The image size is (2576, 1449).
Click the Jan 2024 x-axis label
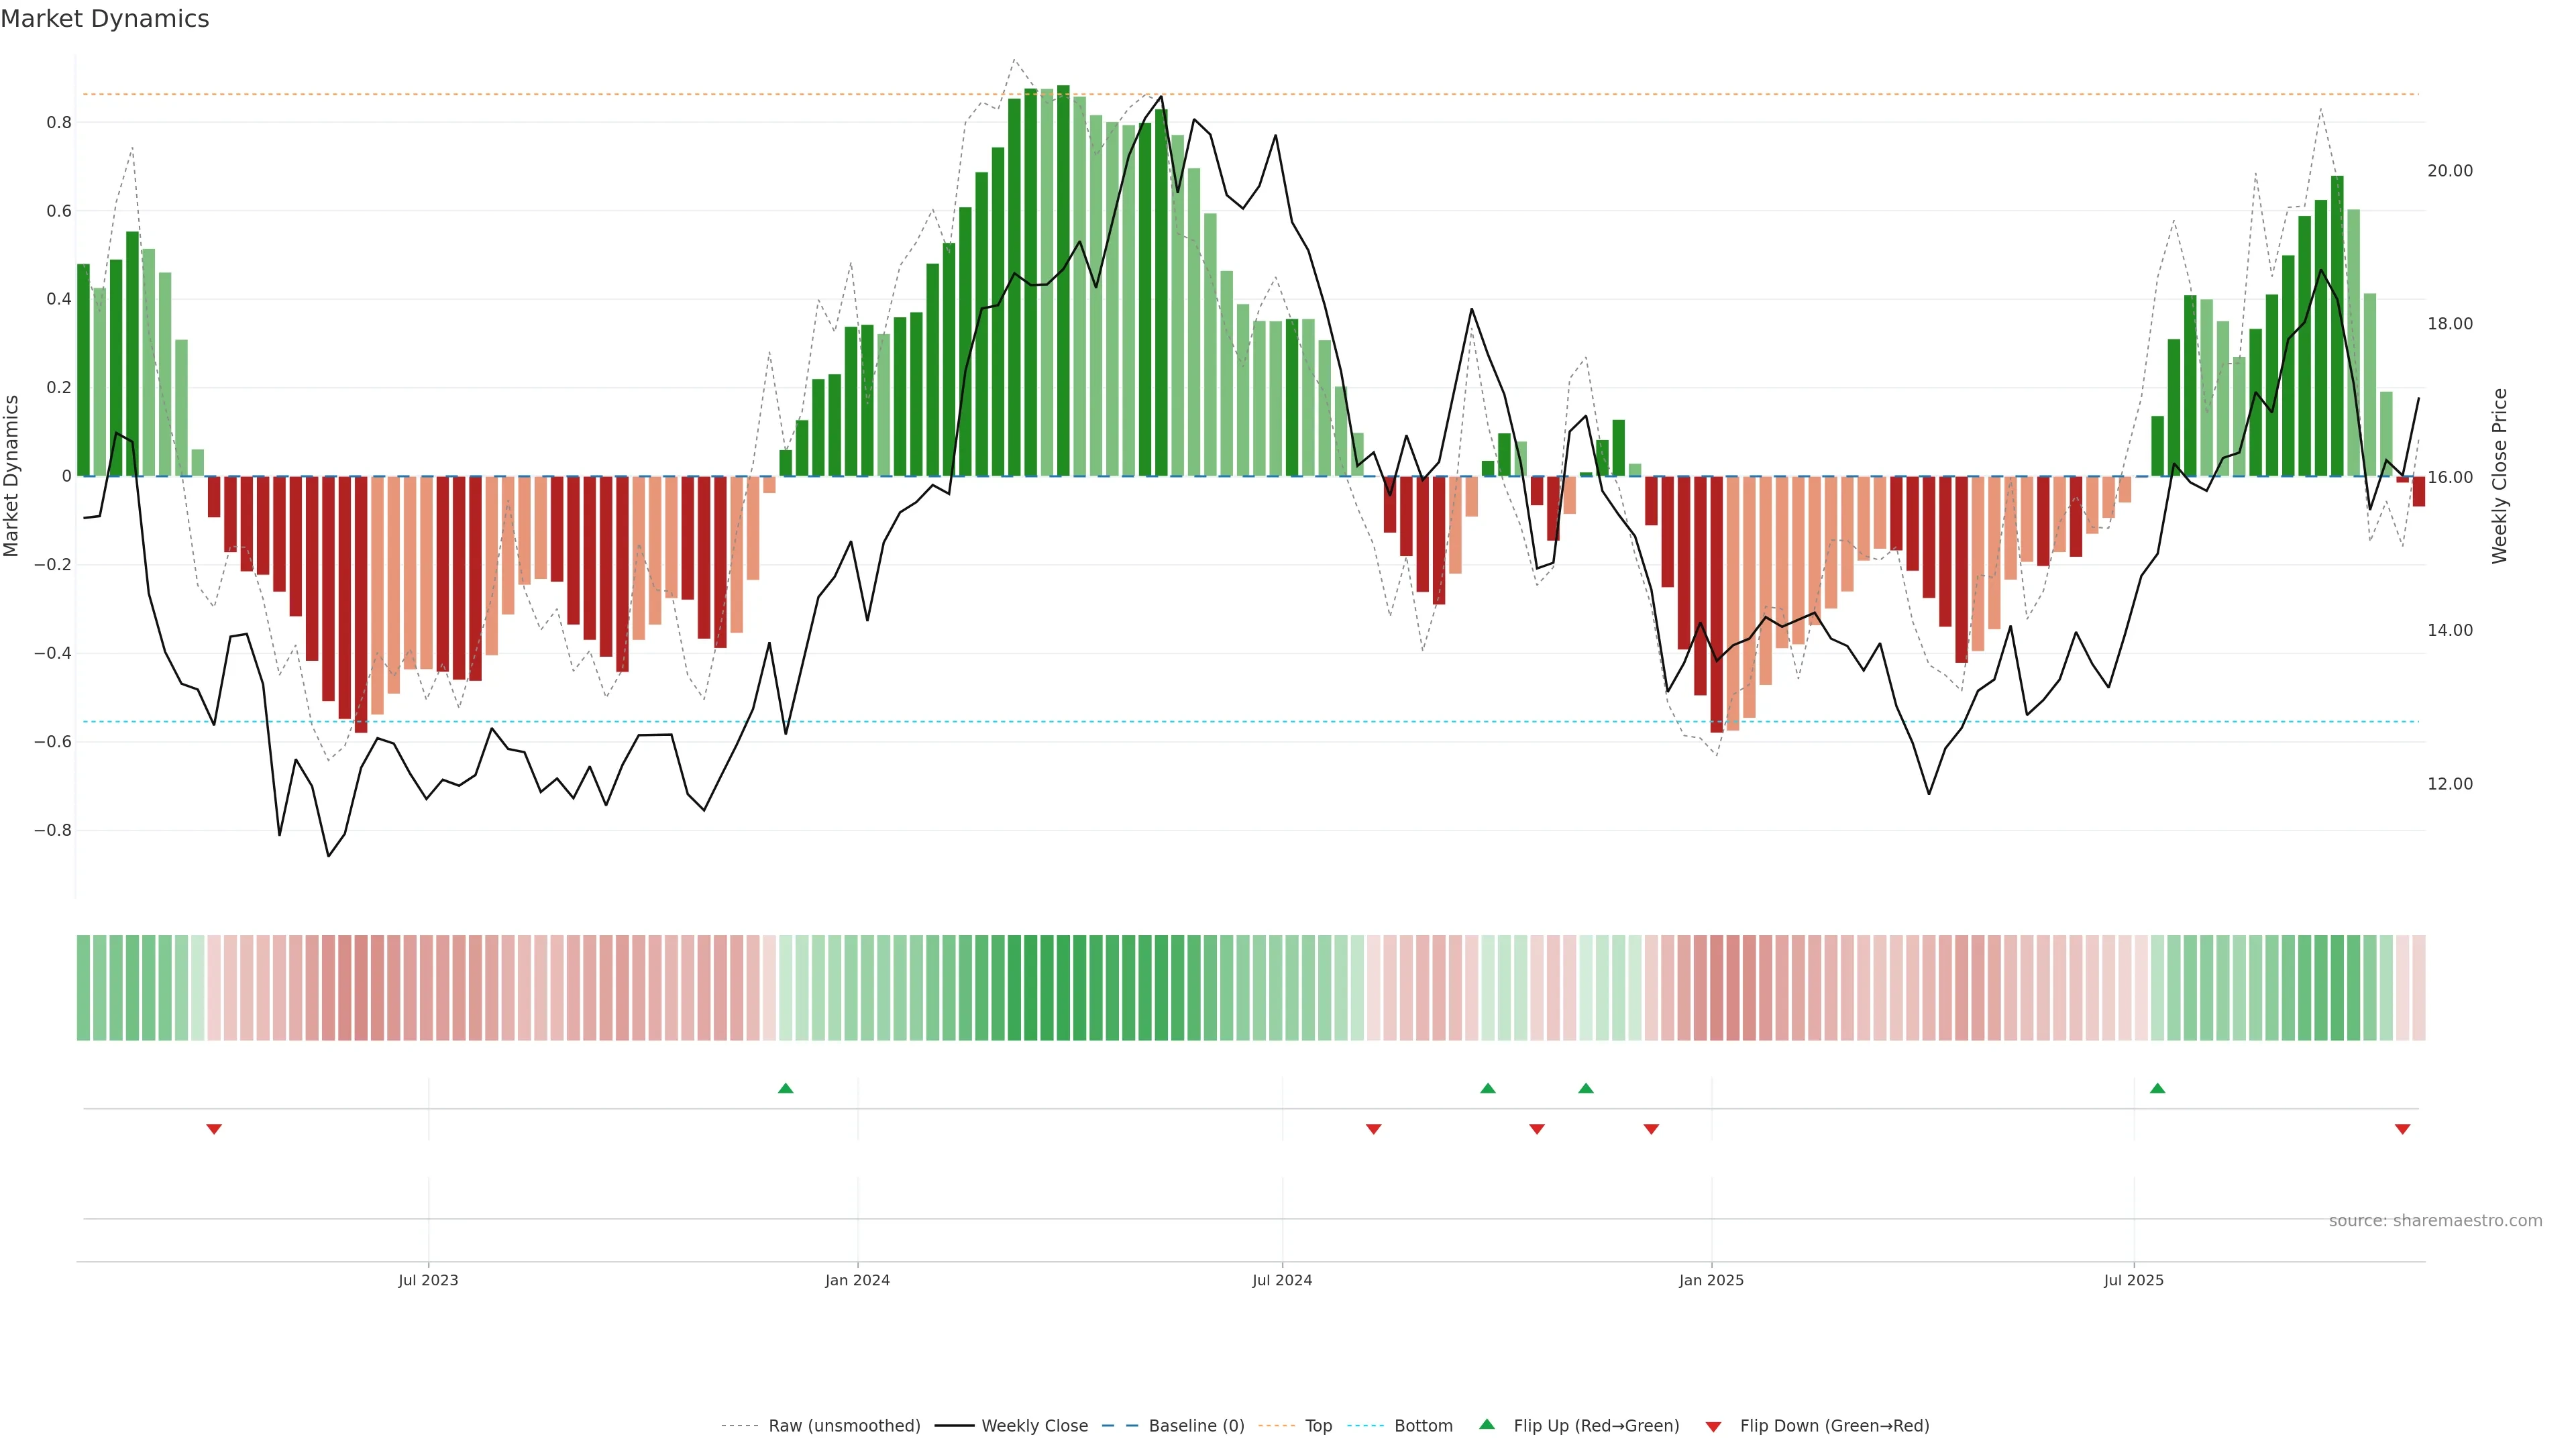click(x=857, y=1280)
